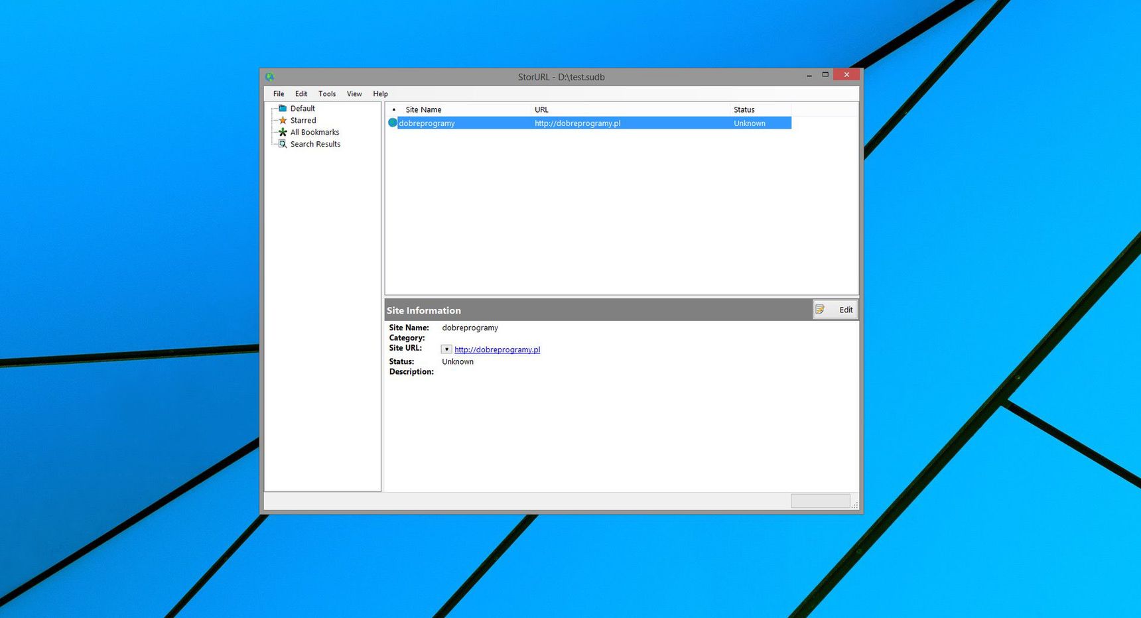
Task: Click the Category: label
Action: click(407, 338)
